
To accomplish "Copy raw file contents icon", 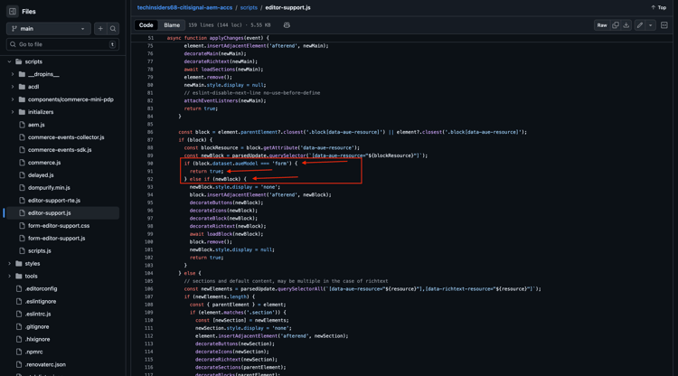I will (x=616, y=25).
